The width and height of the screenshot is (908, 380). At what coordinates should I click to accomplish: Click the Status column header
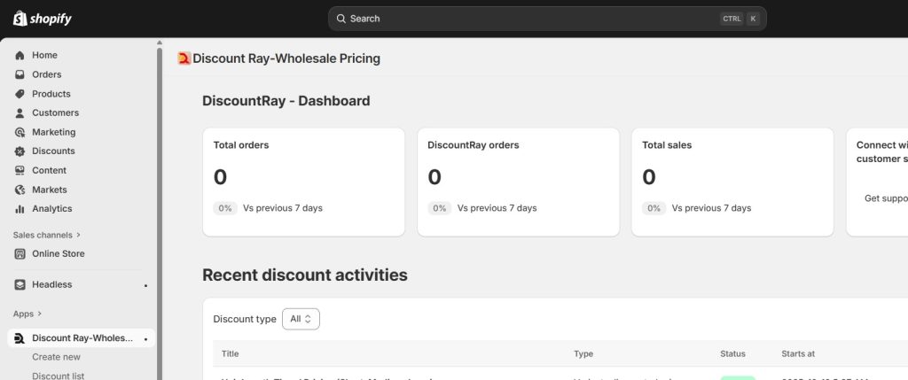click(x=732, y=353)
